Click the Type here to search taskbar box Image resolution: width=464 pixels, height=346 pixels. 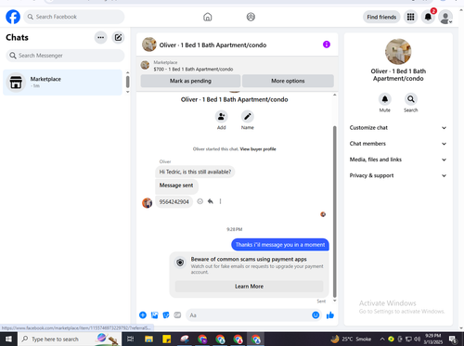[x=70, y=340]
